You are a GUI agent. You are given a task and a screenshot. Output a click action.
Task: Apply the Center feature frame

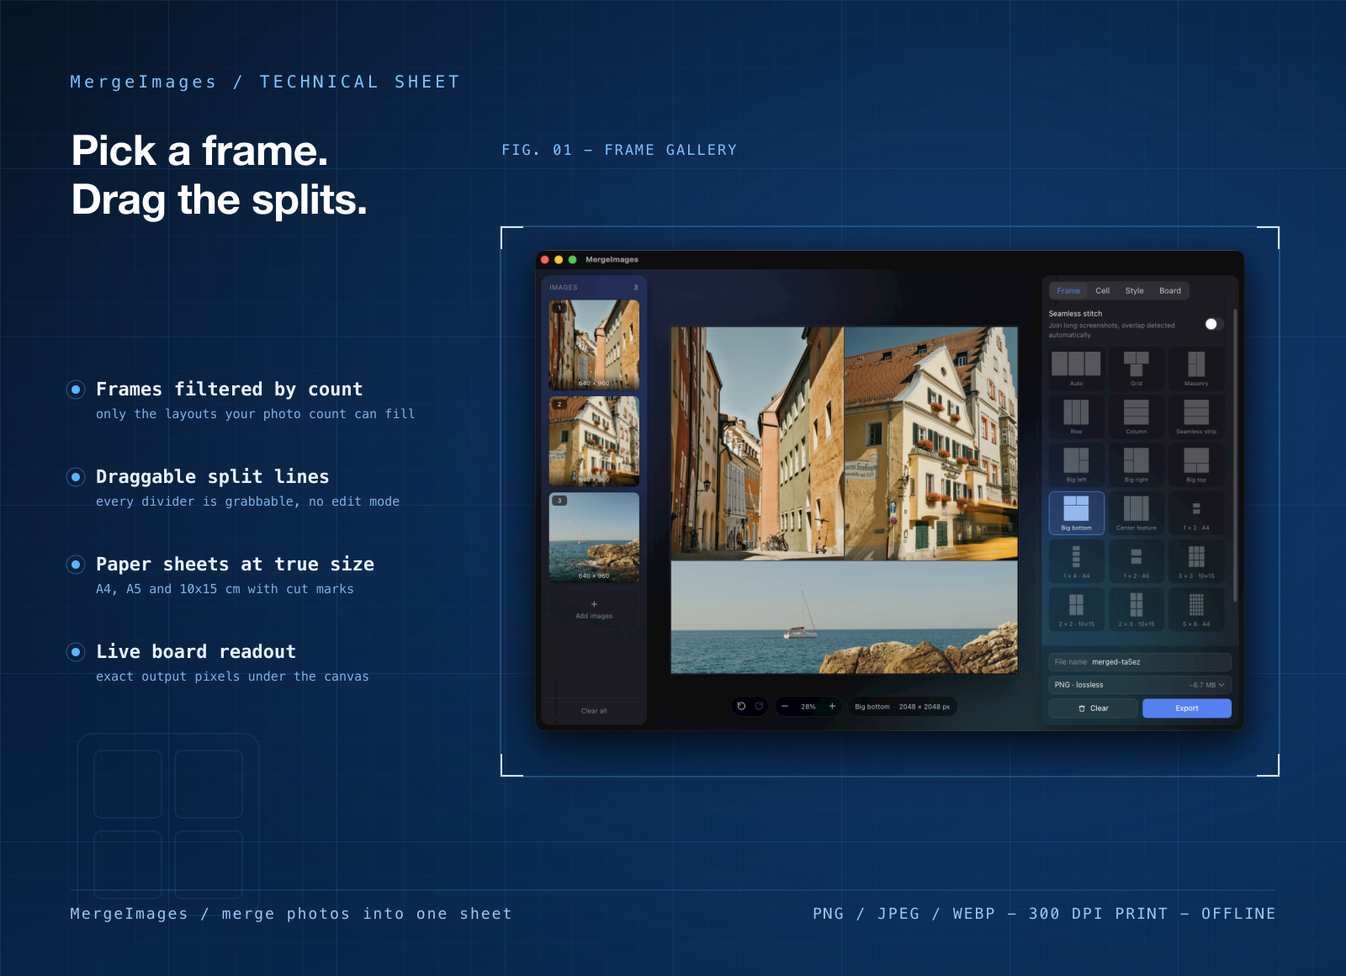point(1136,513)
